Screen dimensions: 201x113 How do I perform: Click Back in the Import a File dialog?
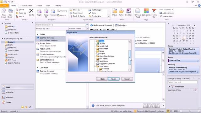[102, 79]
